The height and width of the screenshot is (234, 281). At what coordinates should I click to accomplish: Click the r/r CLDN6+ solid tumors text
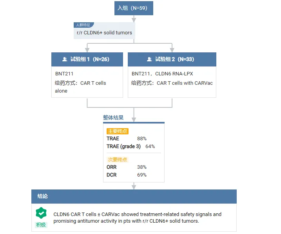coord(104,33)
